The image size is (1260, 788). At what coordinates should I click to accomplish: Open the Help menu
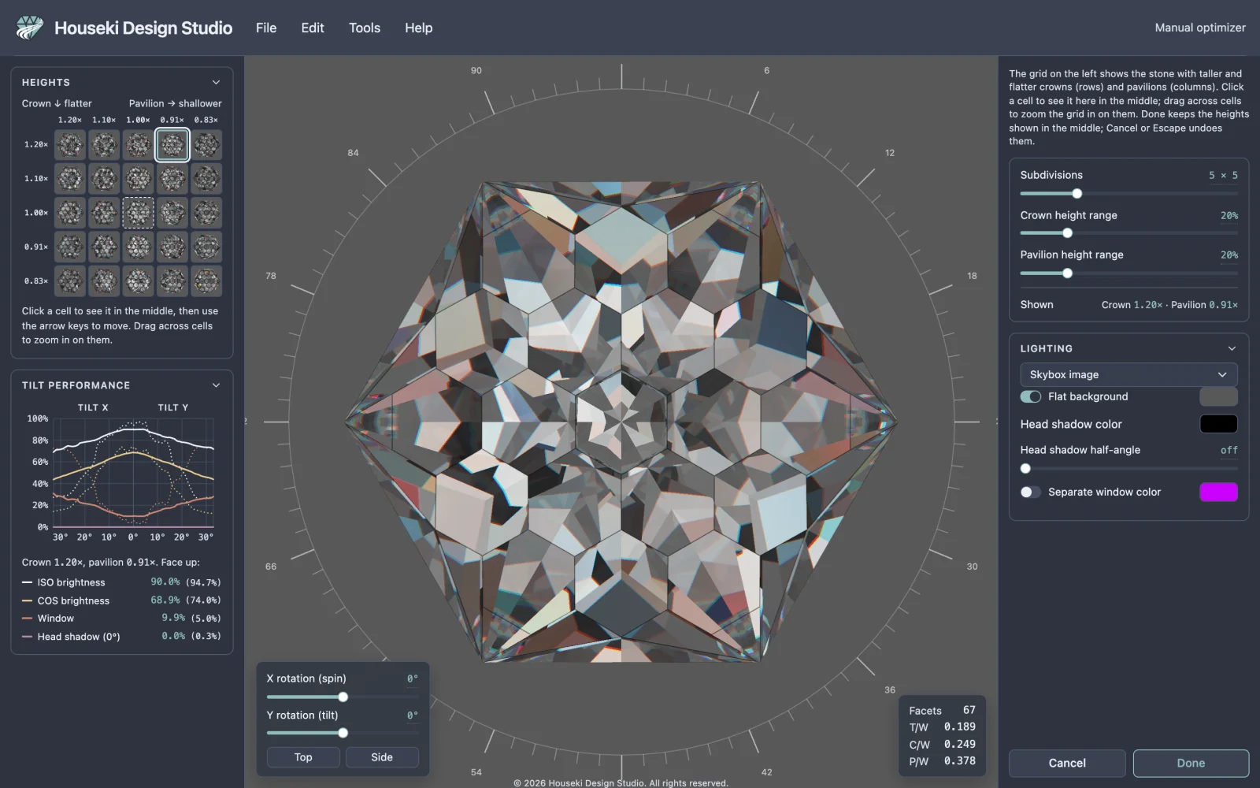pos(419,28)
